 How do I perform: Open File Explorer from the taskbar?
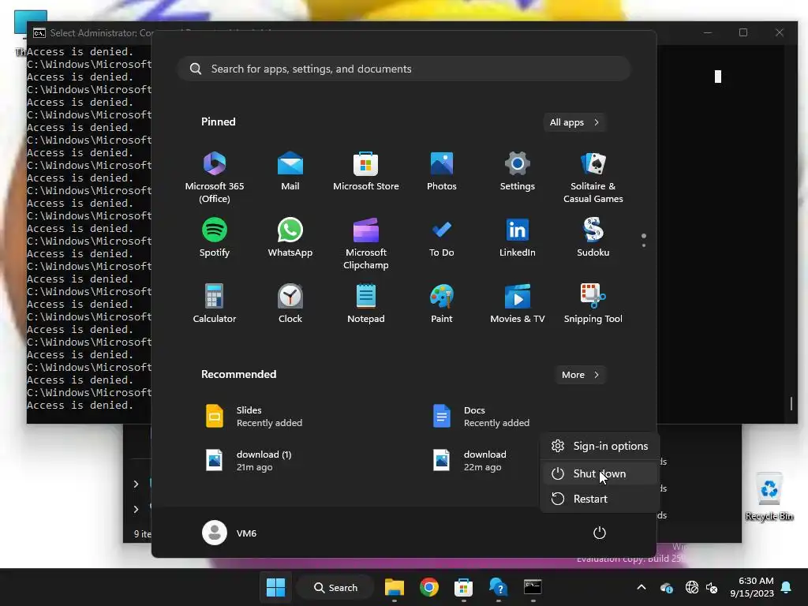point(395,587)
